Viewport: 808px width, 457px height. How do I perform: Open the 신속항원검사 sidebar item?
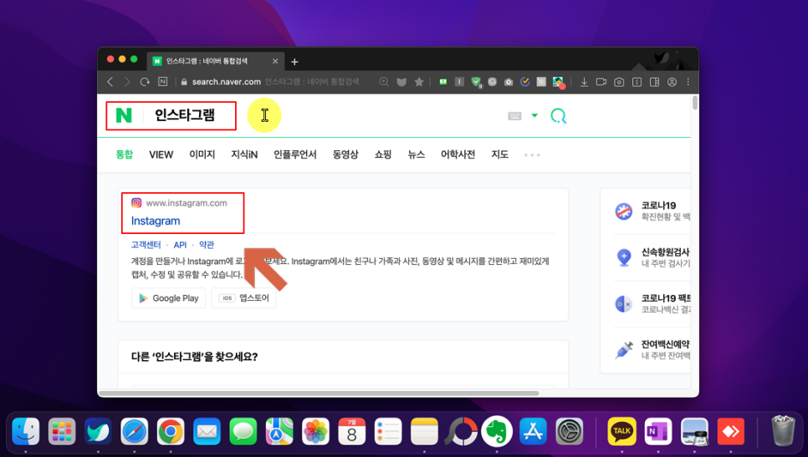pyautogui.click(x=652, y=257)
